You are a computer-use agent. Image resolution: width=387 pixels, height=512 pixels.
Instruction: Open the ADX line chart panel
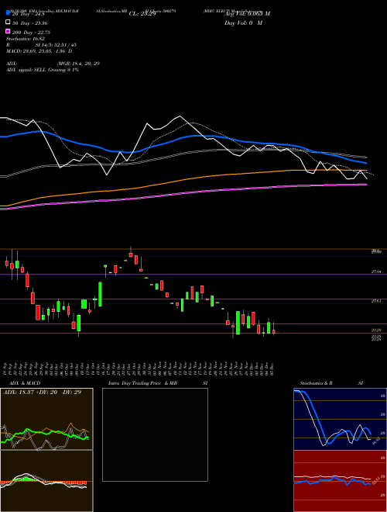click(46, 419)
